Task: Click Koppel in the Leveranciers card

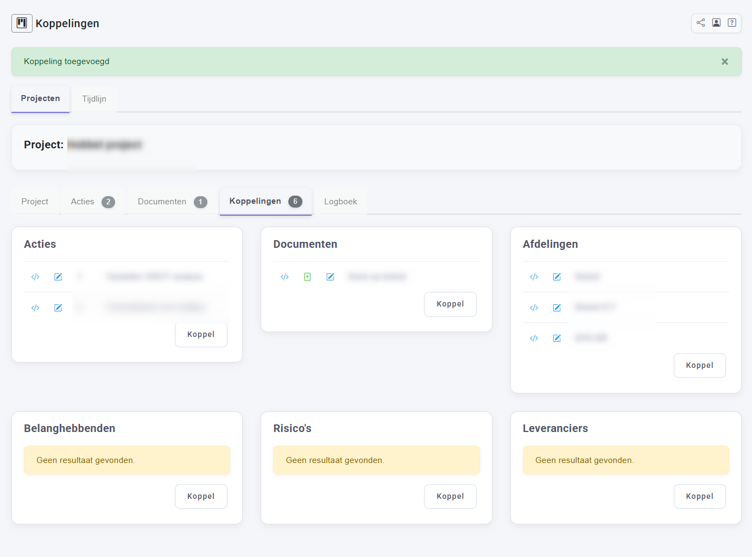Action: 699,497
